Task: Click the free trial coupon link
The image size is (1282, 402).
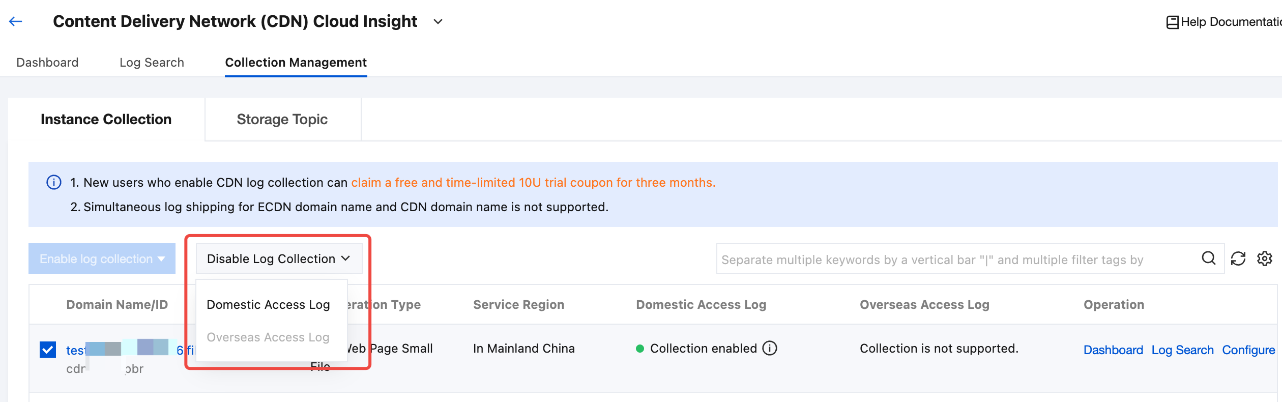Action: pyautogui.click(x=533, y=183)
